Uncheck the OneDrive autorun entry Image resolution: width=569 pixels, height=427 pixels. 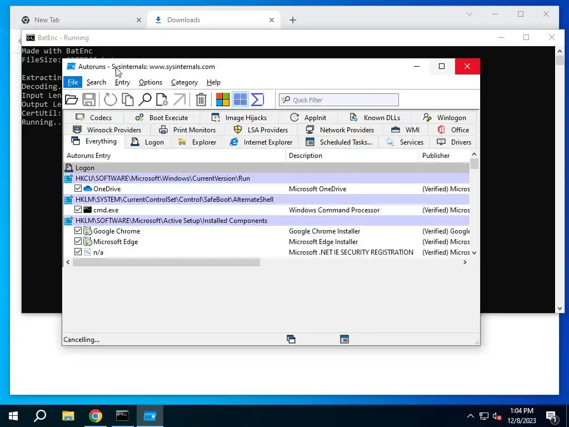[x=78, y=188]
